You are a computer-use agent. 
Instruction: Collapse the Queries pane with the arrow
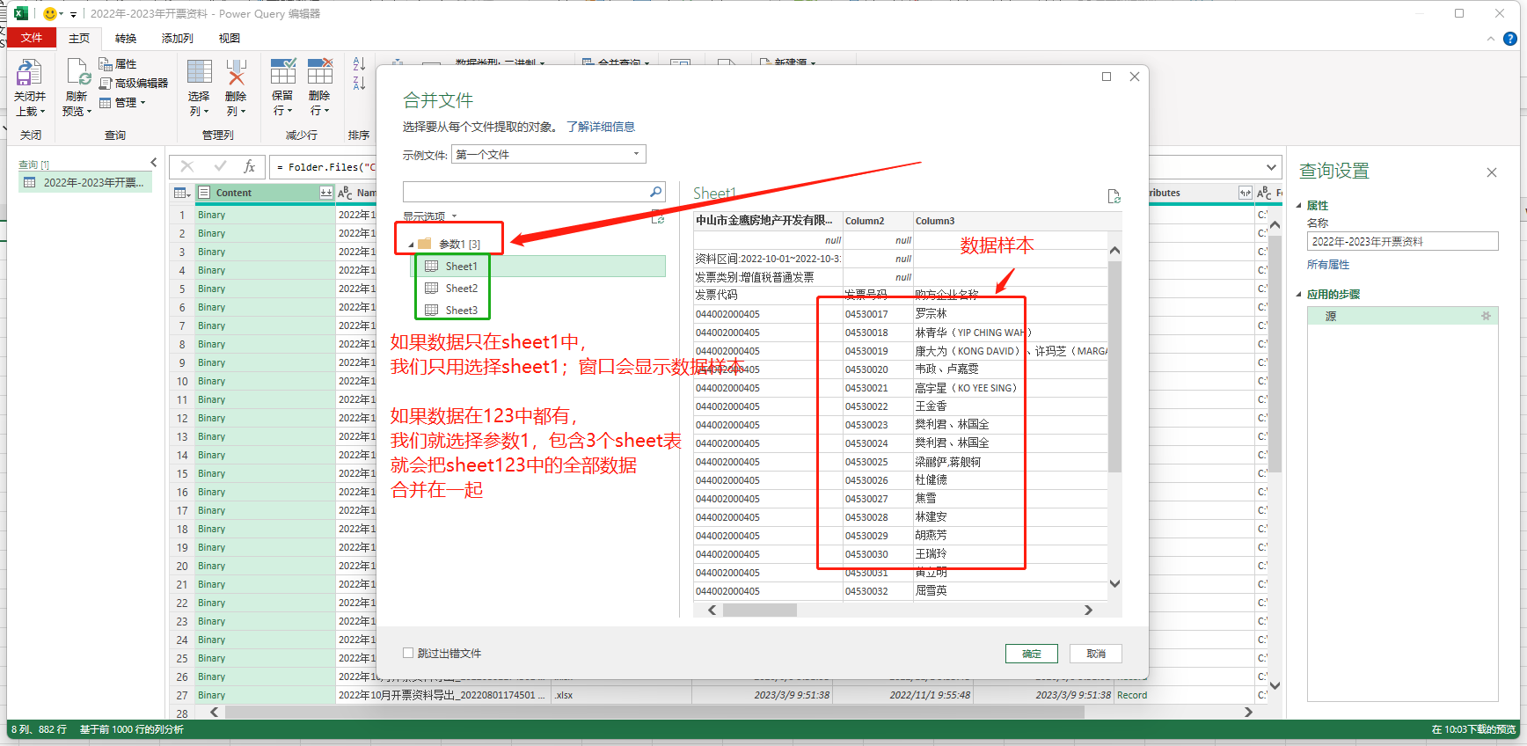154,163
